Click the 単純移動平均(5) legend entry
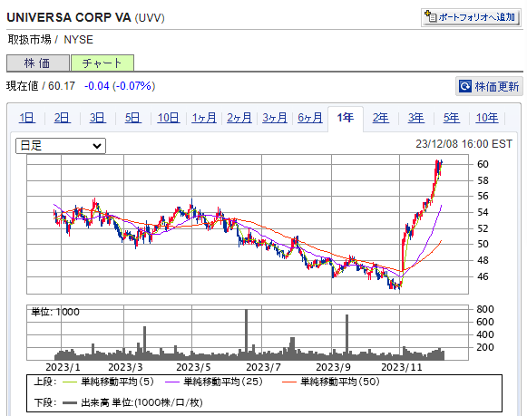Screen dimensions: 527x416 tap(108, 382)
